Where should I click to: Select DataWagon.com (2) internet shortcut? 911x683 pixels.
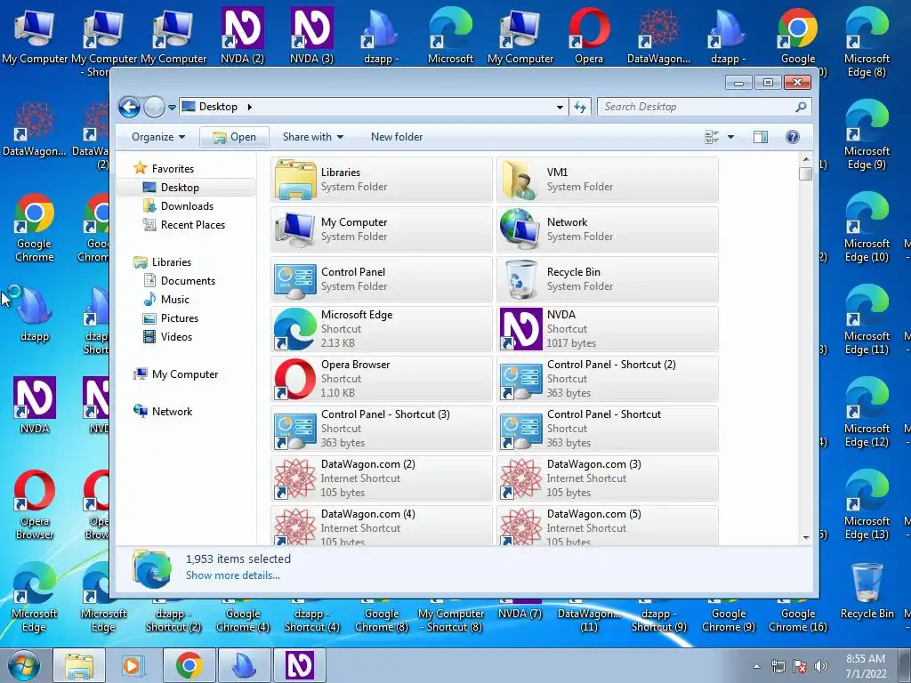pos(382,478)
